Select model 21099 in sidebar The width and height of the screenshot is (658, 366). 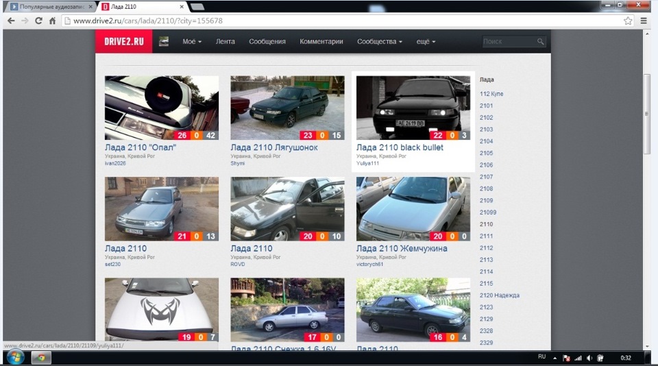pyautogui.click(x=488, y=212)
